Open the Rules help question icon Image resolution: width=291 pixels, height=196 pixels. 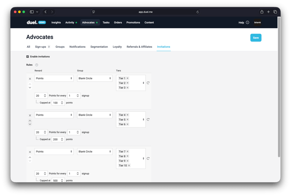36,65
